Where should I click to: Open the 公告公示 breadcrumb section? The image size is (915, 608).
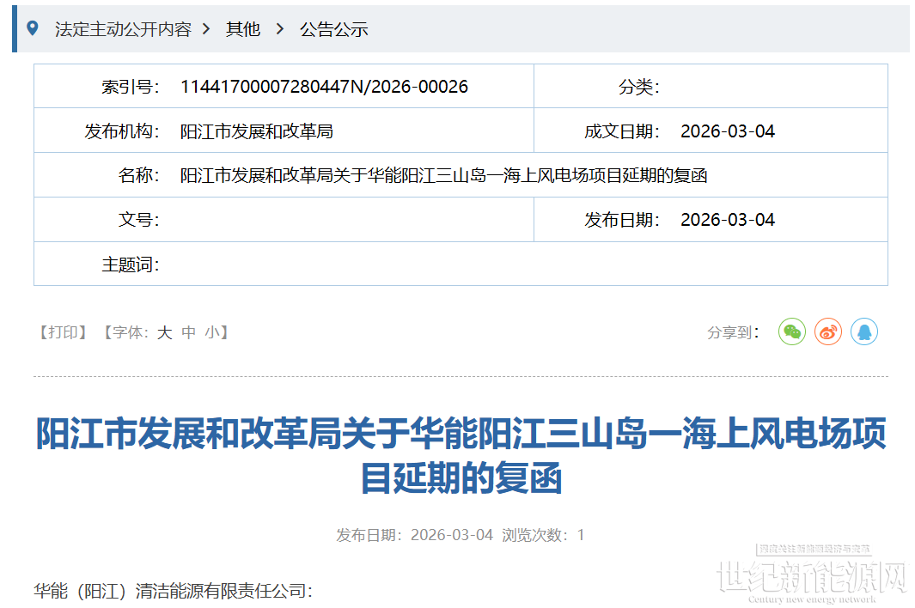333,29
